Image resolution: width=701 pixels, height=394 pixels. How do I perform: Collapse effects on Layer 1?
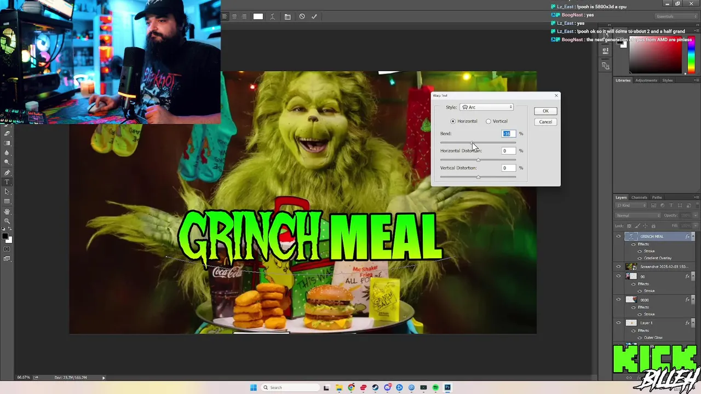[x=693, y=323]
